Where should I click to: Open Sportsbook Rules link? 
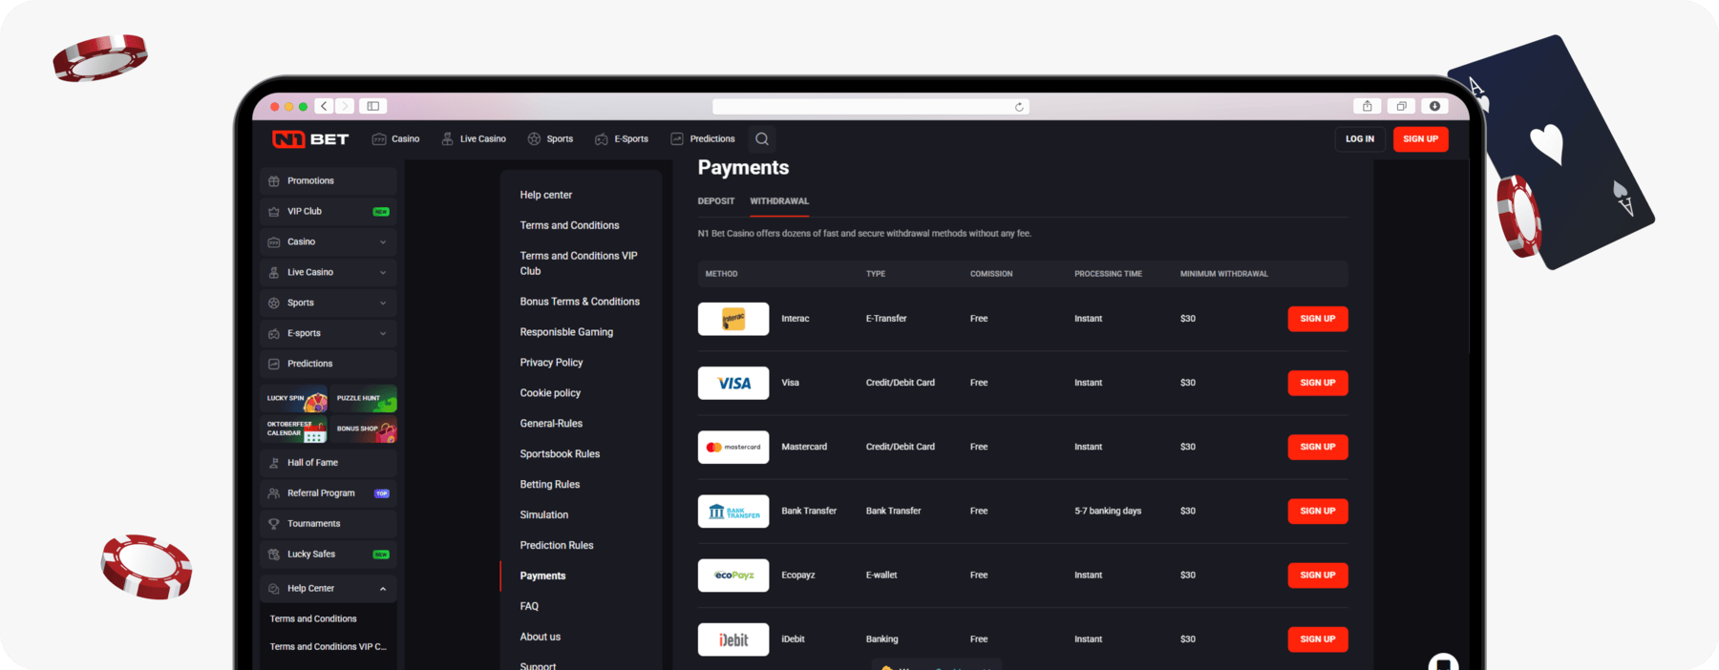coord(560,454)
